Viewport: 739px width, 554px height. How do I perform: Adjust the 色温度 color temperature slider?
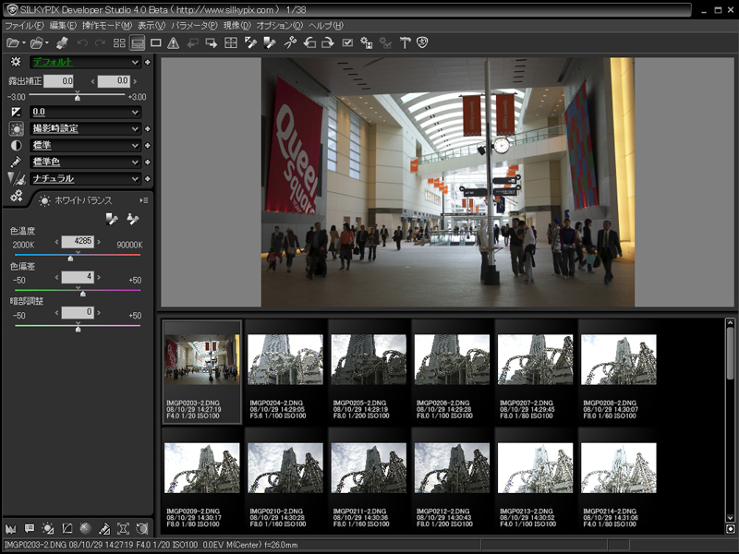70,258
